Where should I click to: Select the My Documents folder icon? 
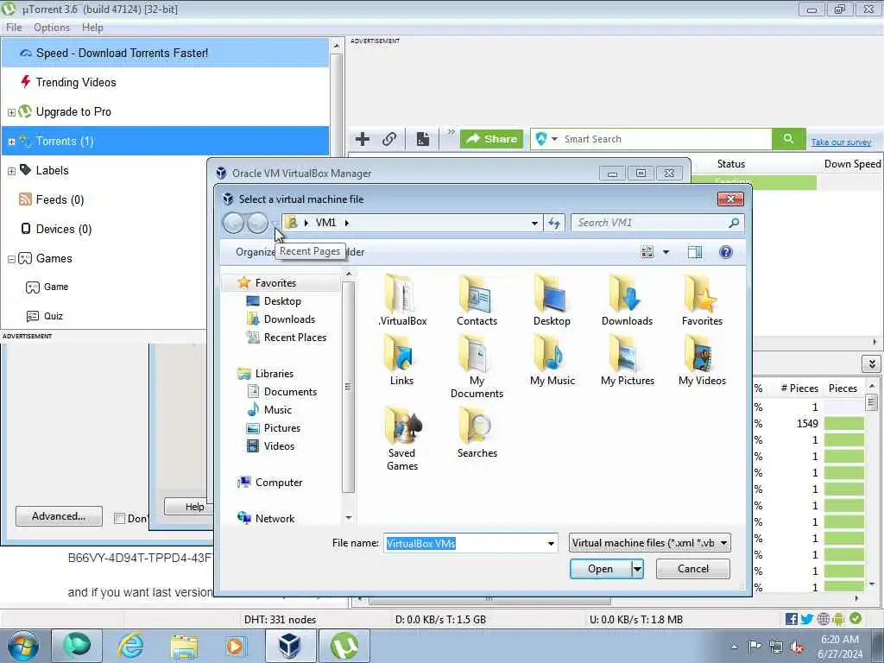pyautogui.click(x=477, y=366)
